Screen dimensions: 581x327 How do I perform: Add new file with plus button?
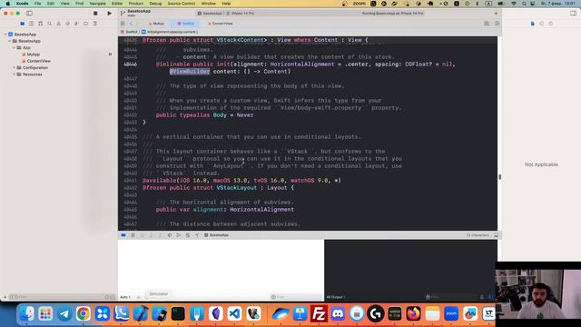(x=5, y=297)
